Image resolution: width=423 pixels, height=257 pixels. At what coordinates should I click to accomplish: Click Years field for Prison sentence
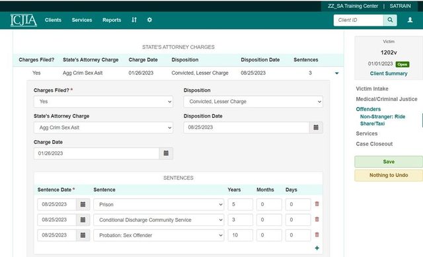point(241,204)
